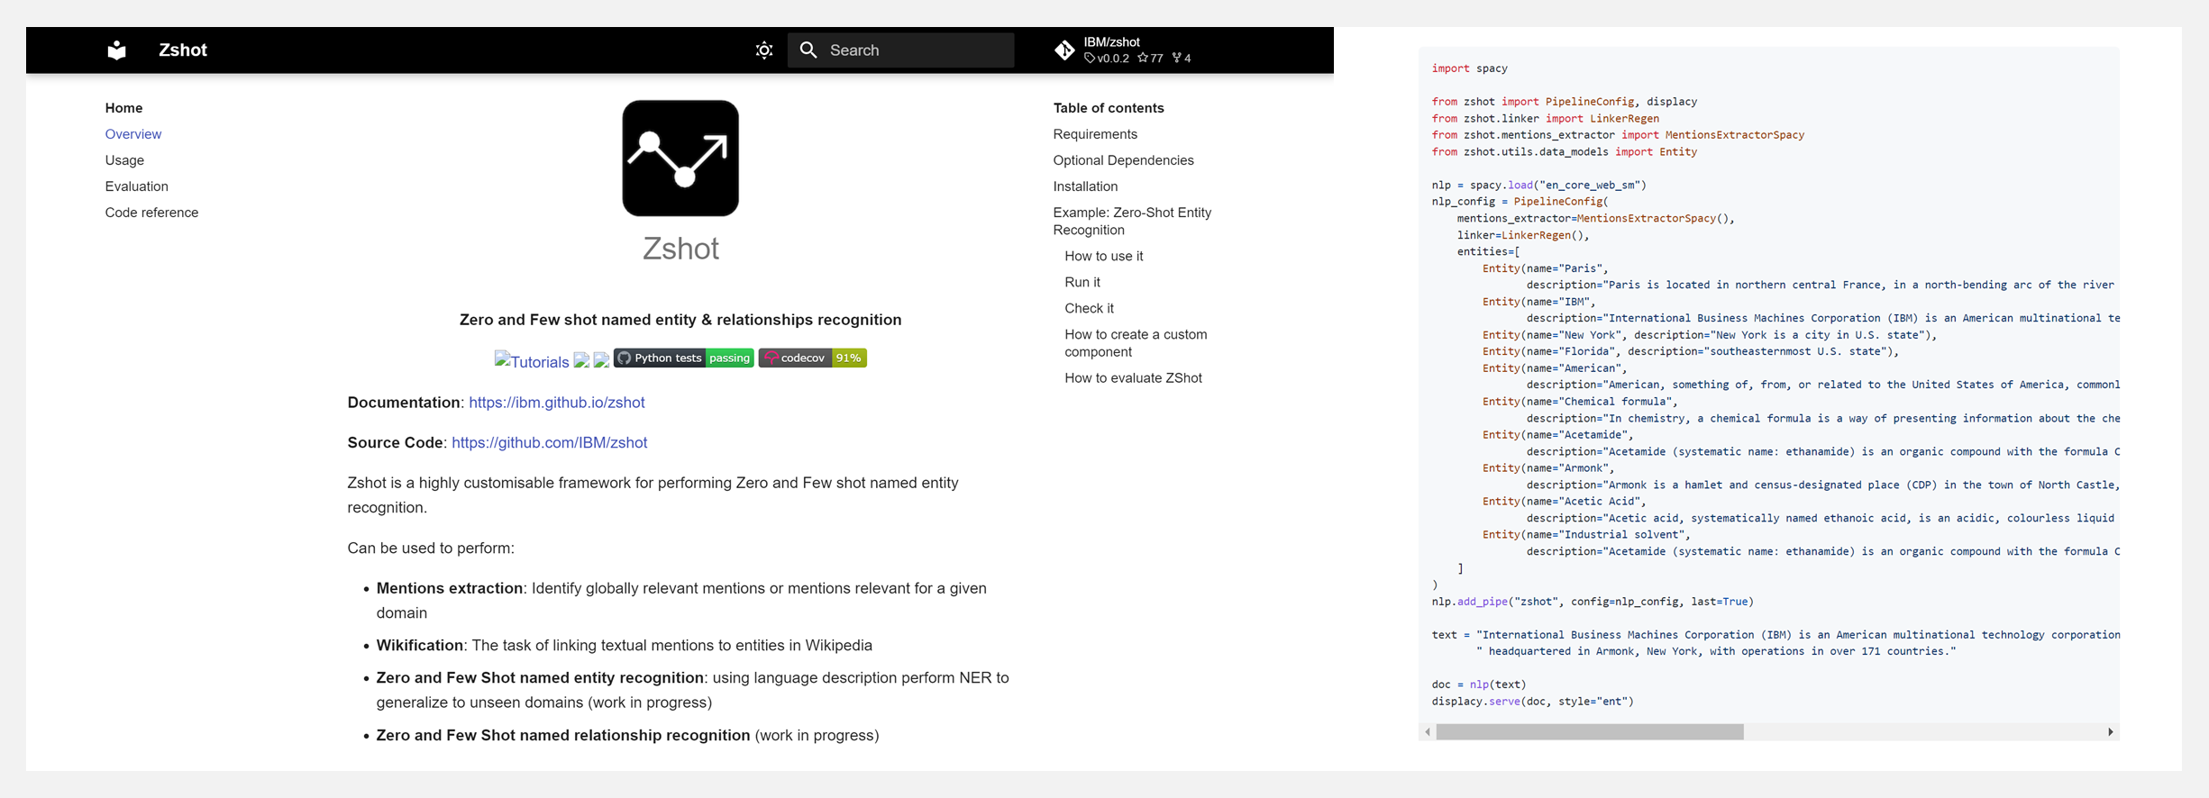The height and width of the screenshot is (798, 2209).
Task: Click the star count 77 icon
Action: point(1143,59)
